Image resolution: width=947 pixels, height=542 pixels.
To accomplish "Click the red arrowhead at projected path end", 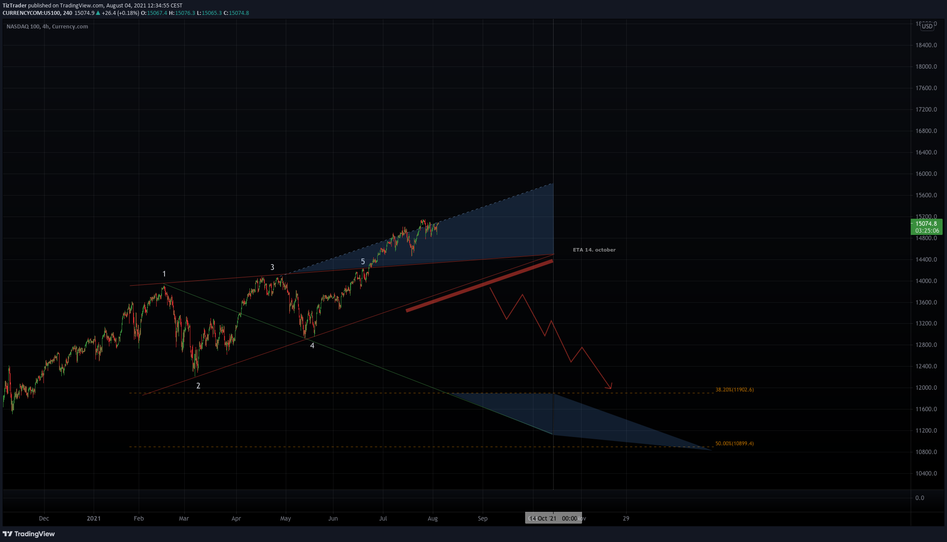I will pos(609,386).
